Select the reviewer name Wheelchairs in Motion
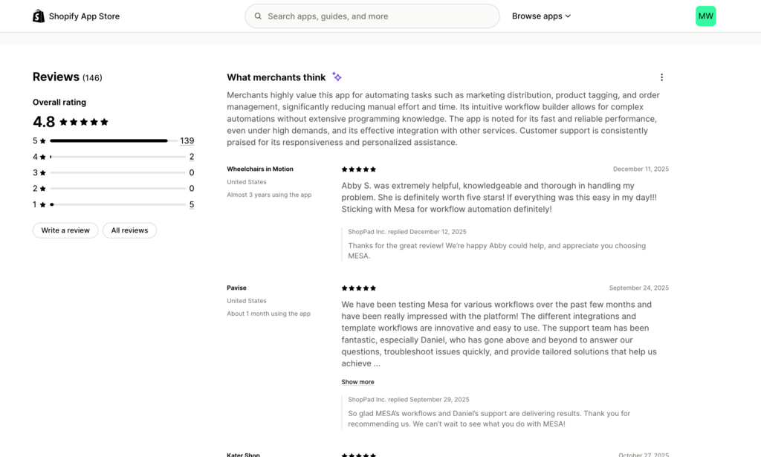 (x=259, y=169)
